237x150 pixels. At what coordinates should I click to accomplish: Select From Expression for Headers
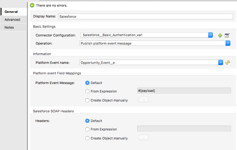[87, 129]
